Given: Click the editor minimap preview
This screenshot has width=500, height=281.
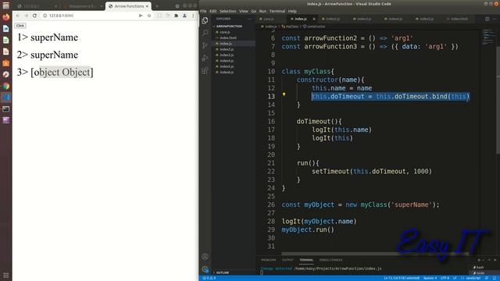Looking at the screenshot, I should point(487,37).
